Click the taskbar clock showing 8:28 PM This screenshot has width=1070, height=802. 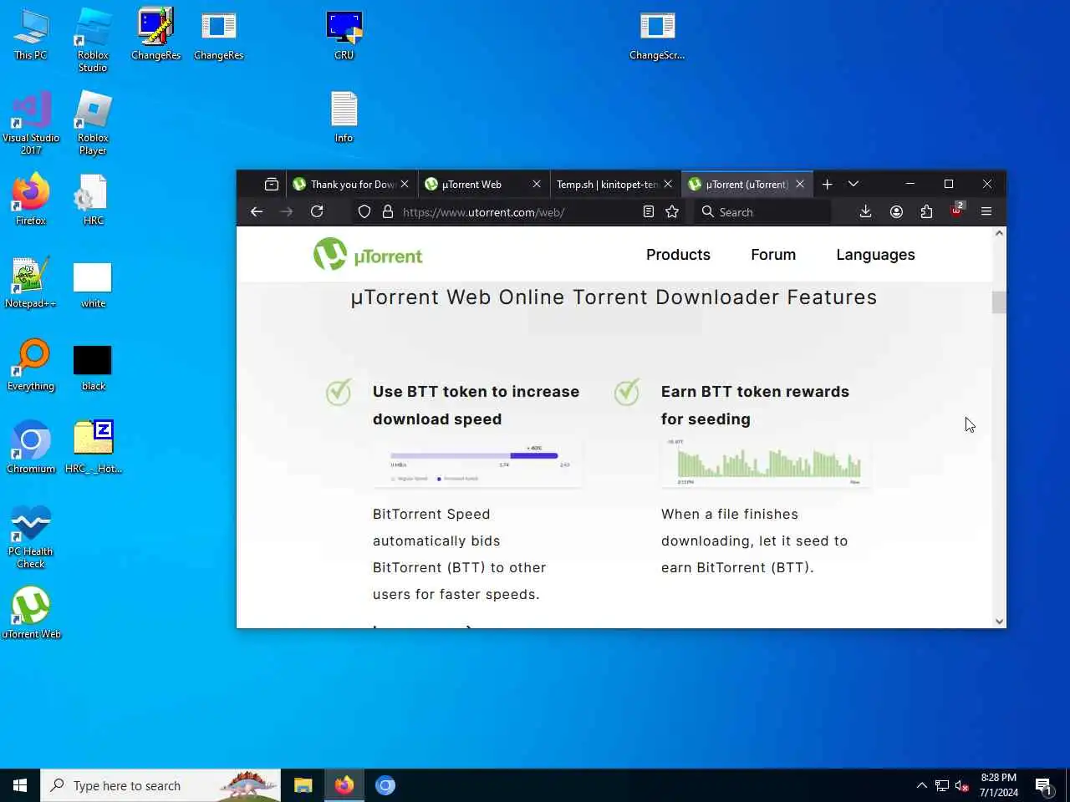click(999, 785)
